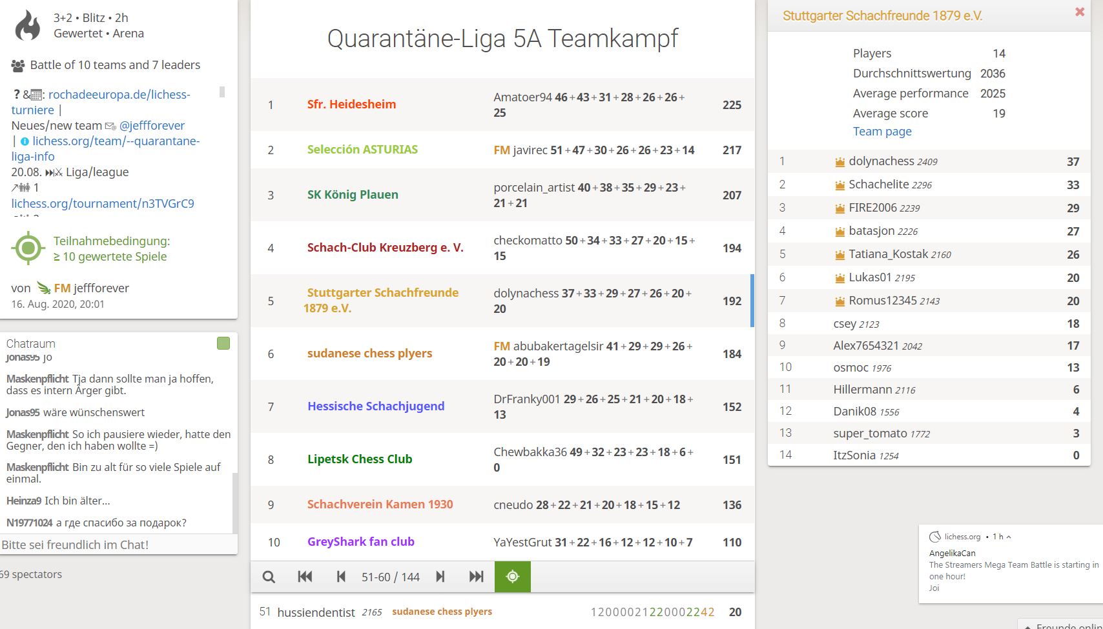
Task: Click the lichess notification logo icon
Action: (934, 537)
